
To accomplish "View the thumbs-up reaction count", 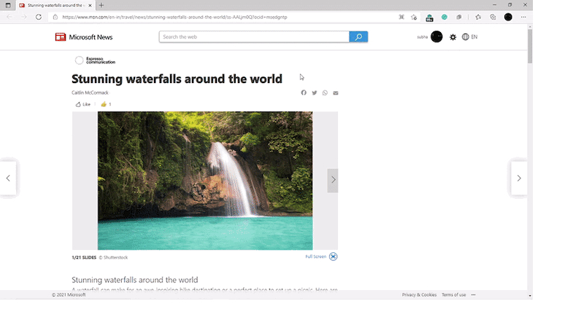I will (106, 104).
